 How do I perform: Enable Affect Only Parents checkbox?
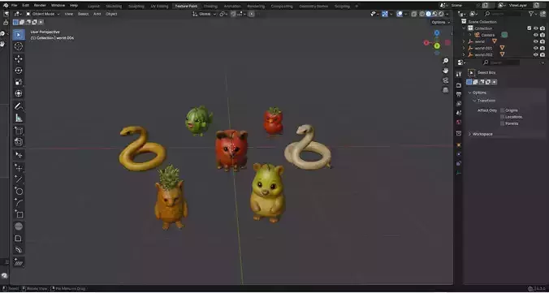503,123
